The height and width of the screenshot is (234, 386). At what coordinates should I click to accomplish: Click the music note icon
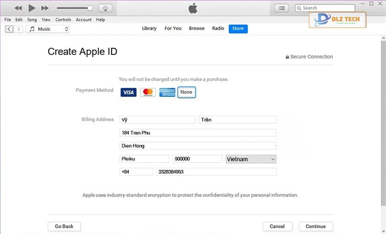tap(32, 29)
